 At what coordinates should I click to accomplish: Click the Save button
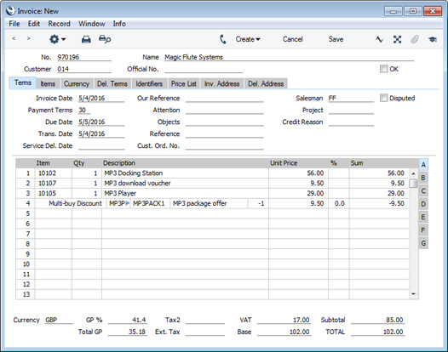click(336, 39)
